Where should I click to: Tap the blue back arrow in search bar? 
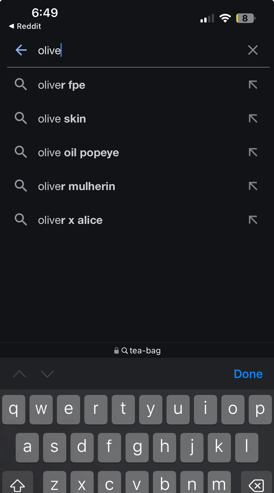[21, 50]
